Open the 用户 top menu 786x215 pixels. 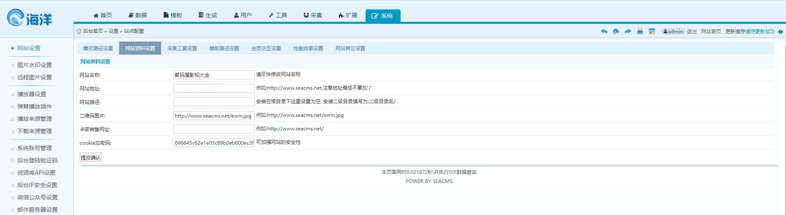click(x=243, y=15)
